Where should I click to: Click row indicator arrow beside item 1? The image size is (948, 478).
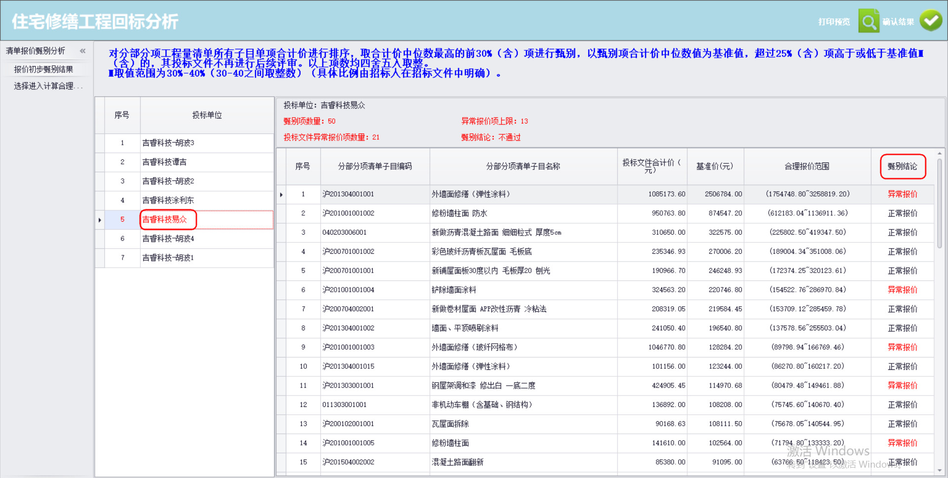pos(281,195)
